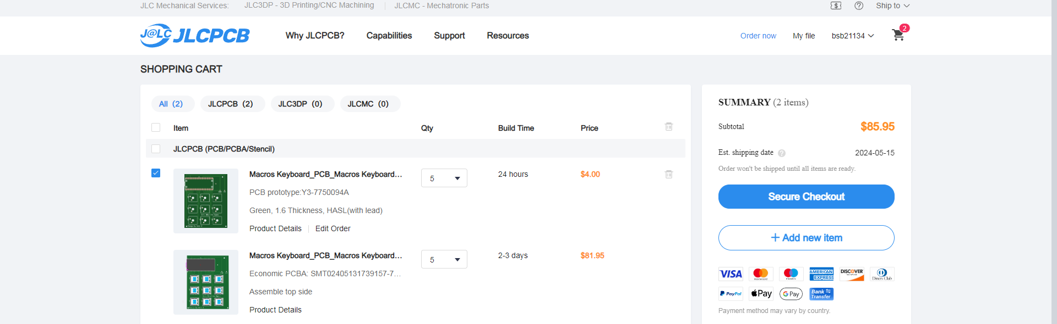This screenshot has width=1057, height=324.
Task: Click the JLCPCB logo
Action: (195, 36)
